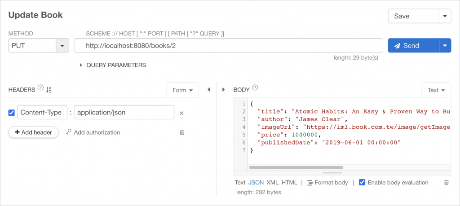Collapse the headers pane with the left arrow
The height and width of the screenshot is (206, 460).
tap(209, 90)
